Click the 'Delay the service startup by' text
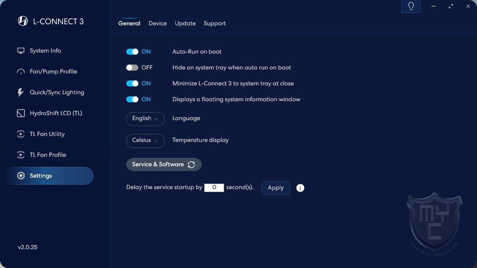The image size is (477, 268). tap(164, 187)
